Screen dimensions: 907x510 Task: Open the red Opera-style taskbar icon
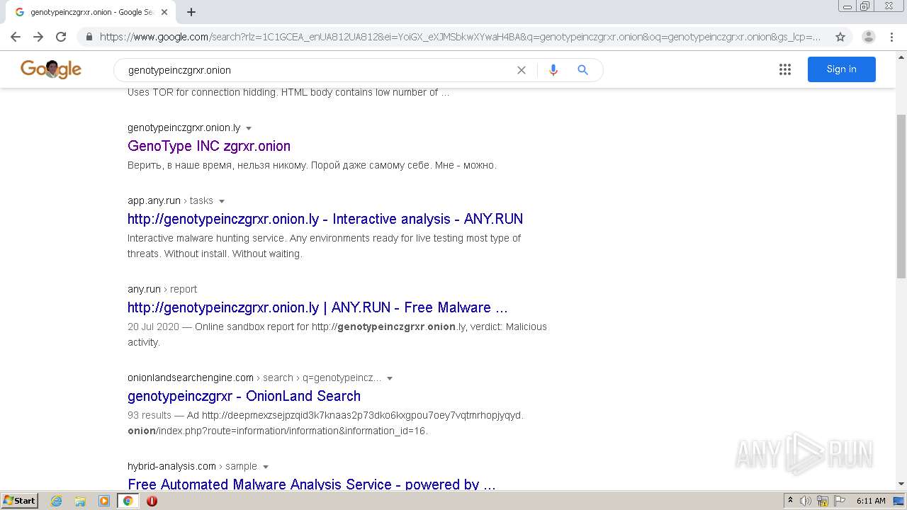(152, 501)
